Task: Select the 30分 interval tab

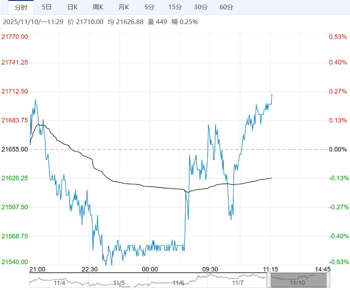Action: point(201,7)
